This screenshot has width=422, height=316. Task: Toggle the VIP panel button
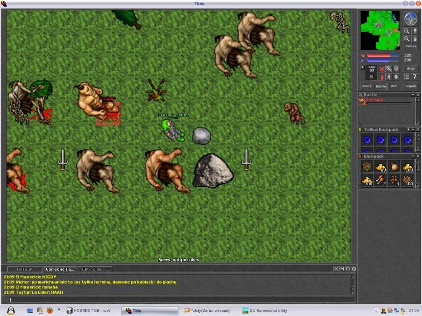tap(394, 86)
